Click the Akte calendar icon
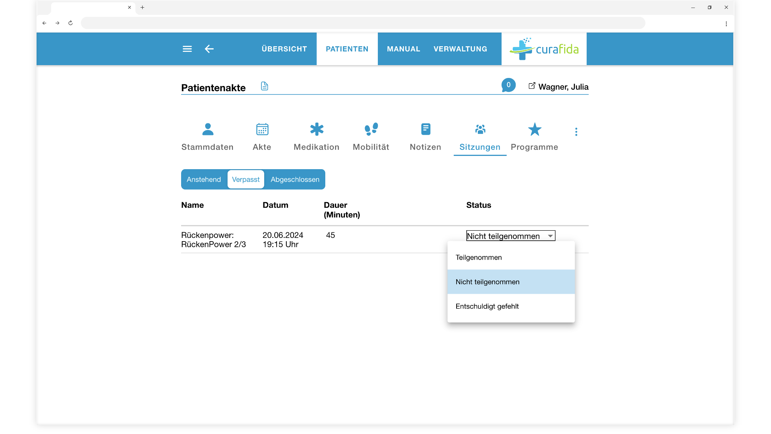771x434 pixels. coord(262,129)
